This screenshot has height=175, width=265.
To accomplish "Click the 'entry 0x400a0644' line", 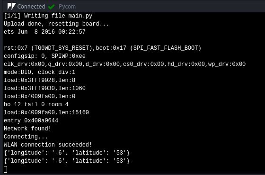I will [x=31, y=120].
